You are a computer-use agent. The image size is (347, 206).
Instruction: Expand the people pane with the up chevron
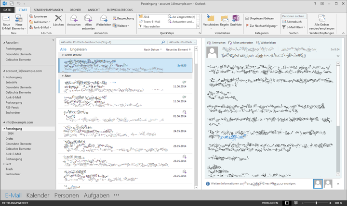click(338, 184)
